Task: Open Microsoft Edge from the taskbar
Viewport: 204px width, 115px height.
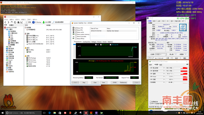Action: (x=49, y=113)
